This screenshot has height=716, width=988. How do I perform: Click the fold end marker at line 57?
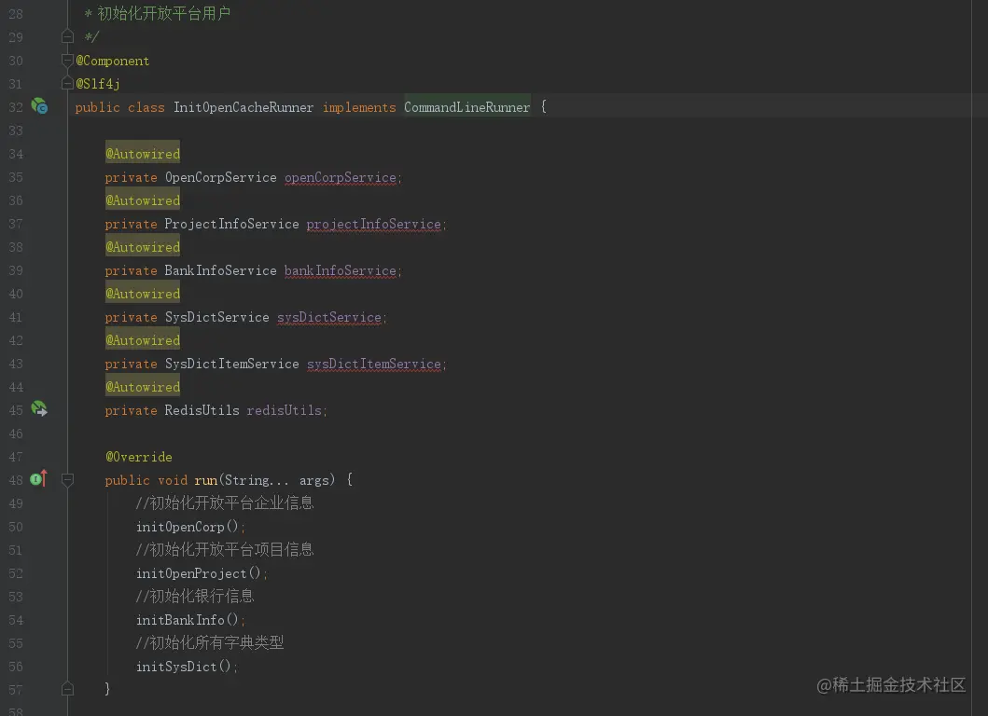[67, 689]
